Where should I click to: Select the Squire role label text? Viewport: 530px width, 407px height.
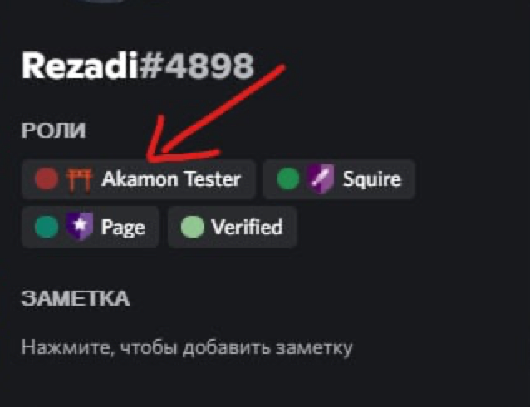pyautogui.click(x=372, y=179)
